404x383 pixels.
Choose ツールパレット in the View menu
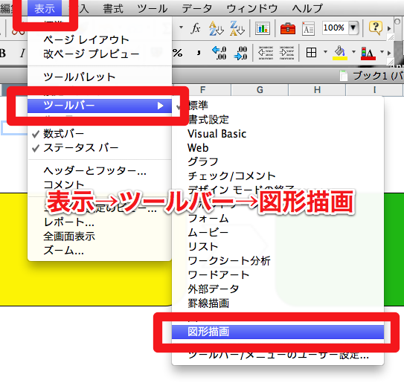point(100,77)
